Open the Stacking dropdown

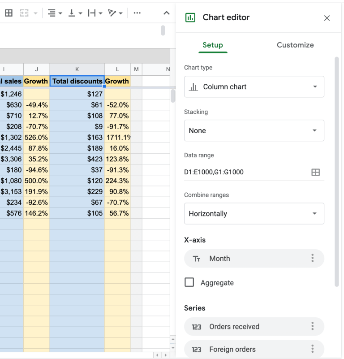point(254,130)
